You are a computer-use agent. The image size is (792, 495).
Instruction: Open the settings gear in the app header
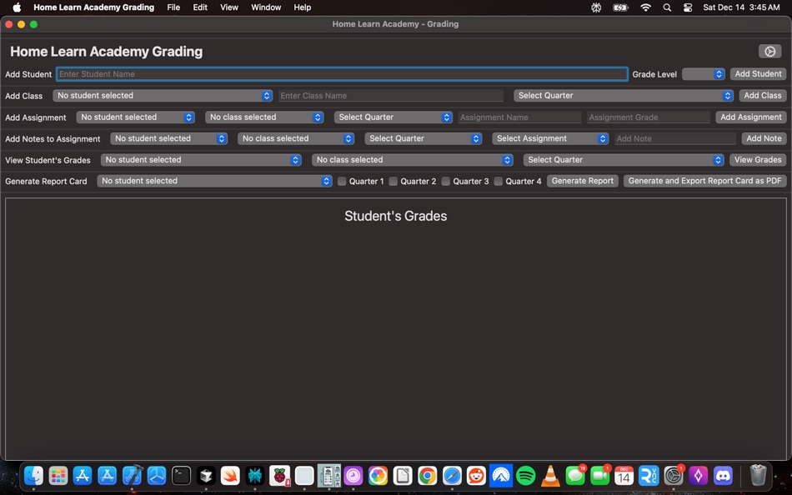769,51
